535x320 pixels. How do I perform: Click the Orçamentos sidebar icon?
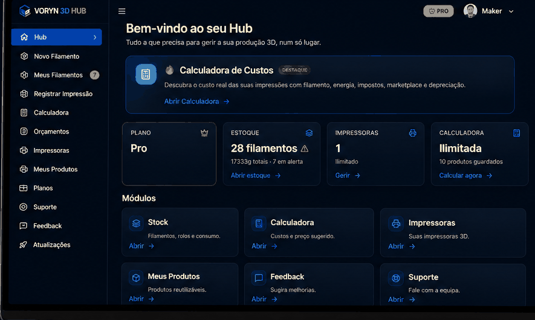[24, 131]
